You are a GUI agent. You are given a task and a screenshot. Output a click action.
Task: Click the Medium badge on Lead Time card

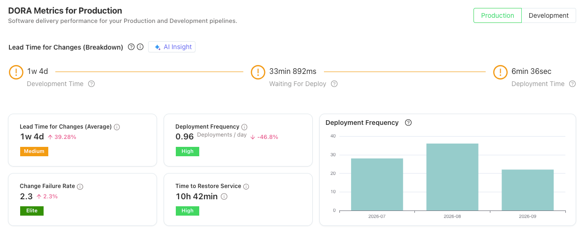point(34,151)
